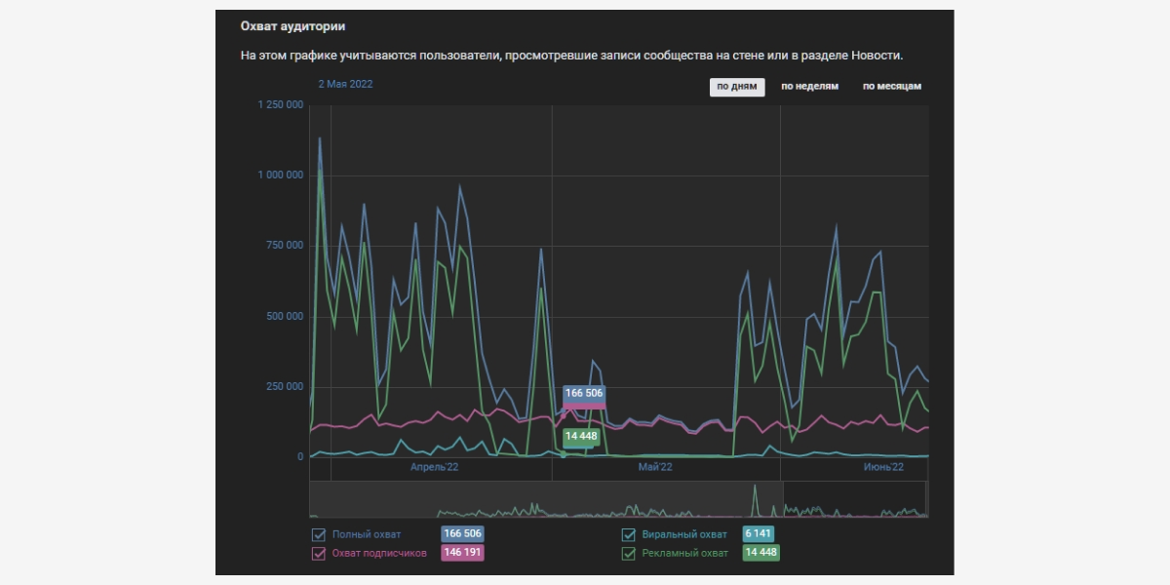Click the "Май'22" axis label

tap(655, 468)
